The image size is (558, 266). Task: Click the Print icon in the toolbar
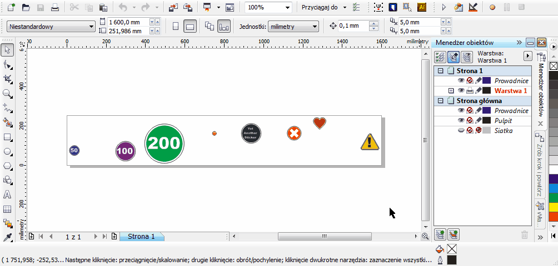[x=55, y=7]
